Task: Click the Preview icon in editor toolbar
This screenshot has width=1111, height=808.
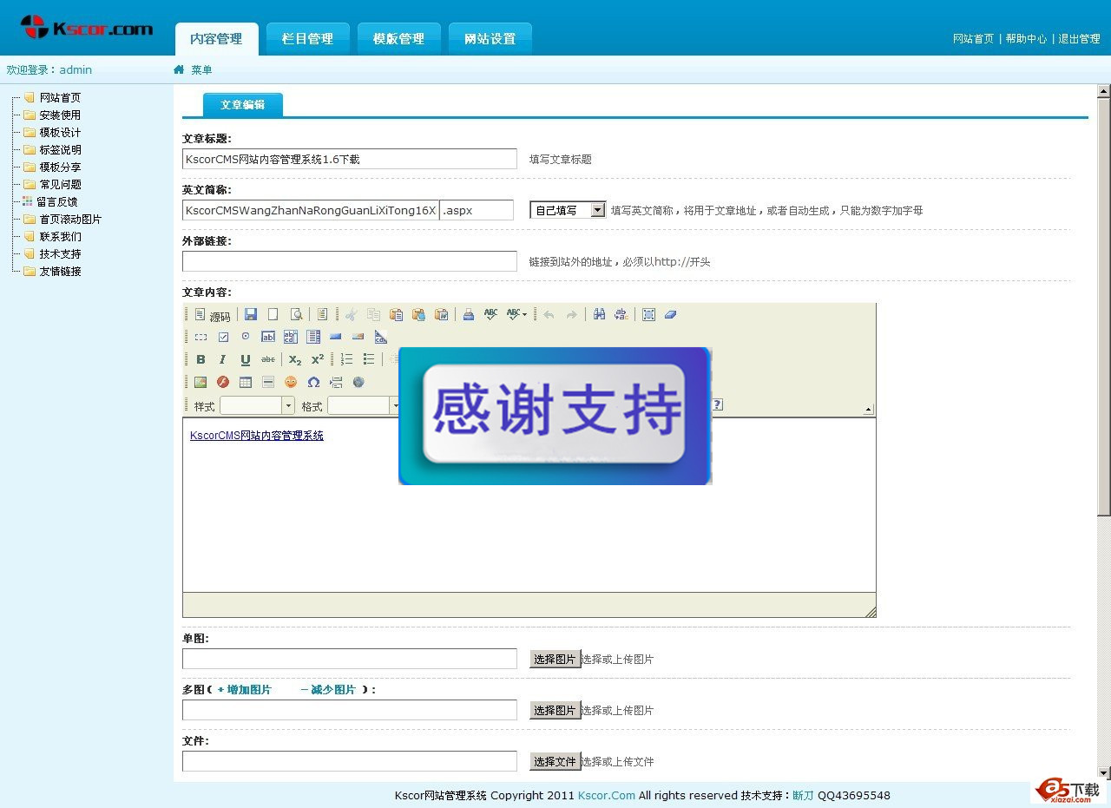Action: point(296,314)
